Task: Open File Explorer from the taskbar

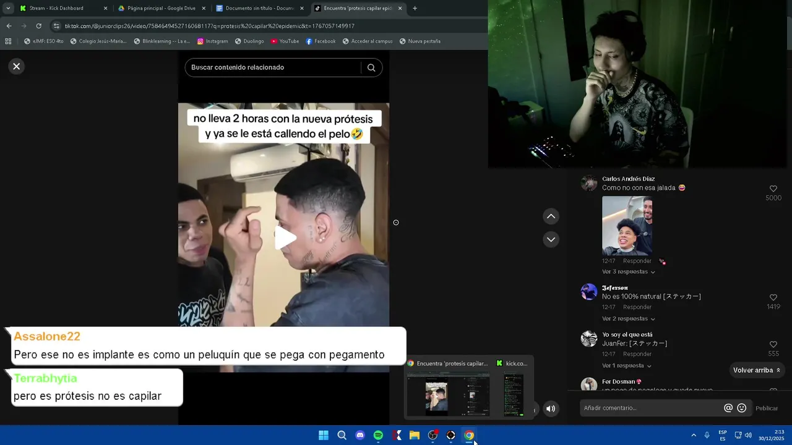Action: coord(415,435)
